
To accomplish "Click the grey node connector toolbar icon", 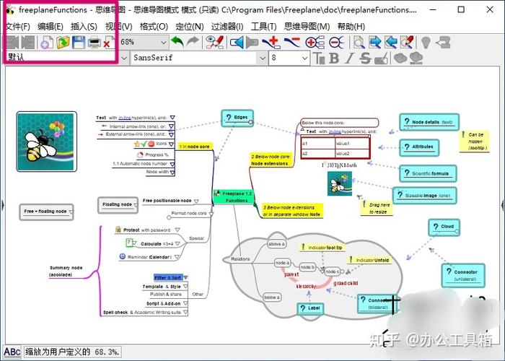I will [443, 42].
